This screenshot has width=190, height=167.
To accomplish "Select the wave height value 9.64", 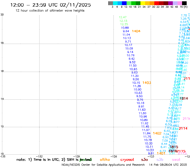I will click(x=126, y=31).
